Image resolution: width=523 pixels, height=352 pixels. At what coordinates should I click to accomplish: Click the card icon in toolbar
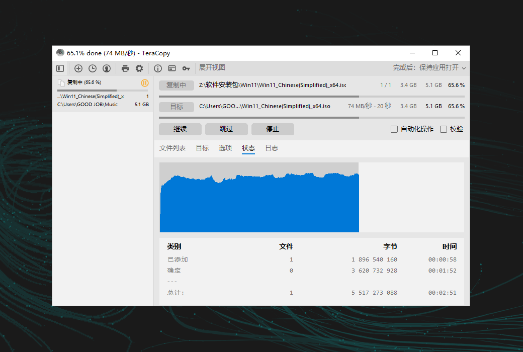[172, 68]
